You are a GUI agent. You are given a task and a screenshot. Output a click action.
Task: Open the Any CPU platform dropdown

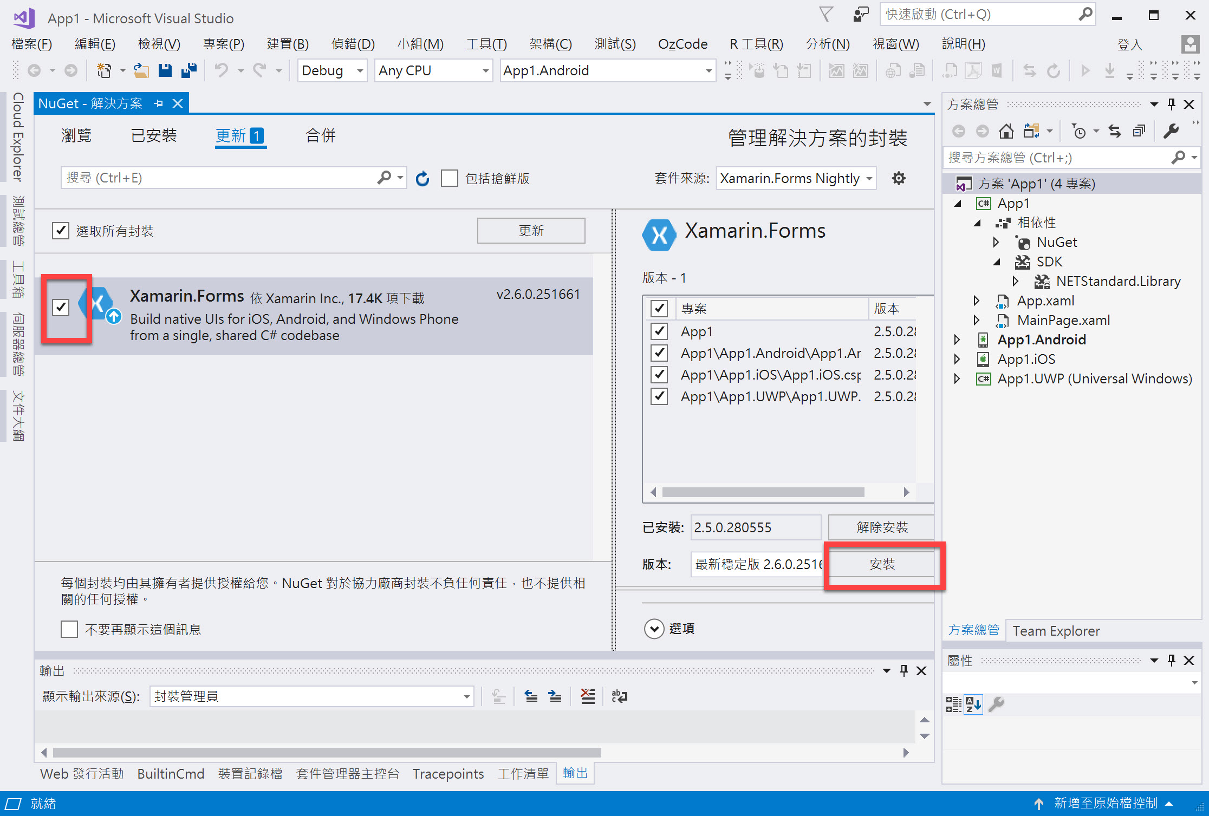434,70
